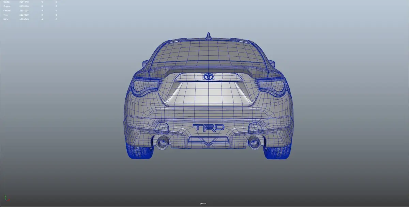Click the 'Edges:' heads-up display label

pyautogui.click(x=7, y=6)
